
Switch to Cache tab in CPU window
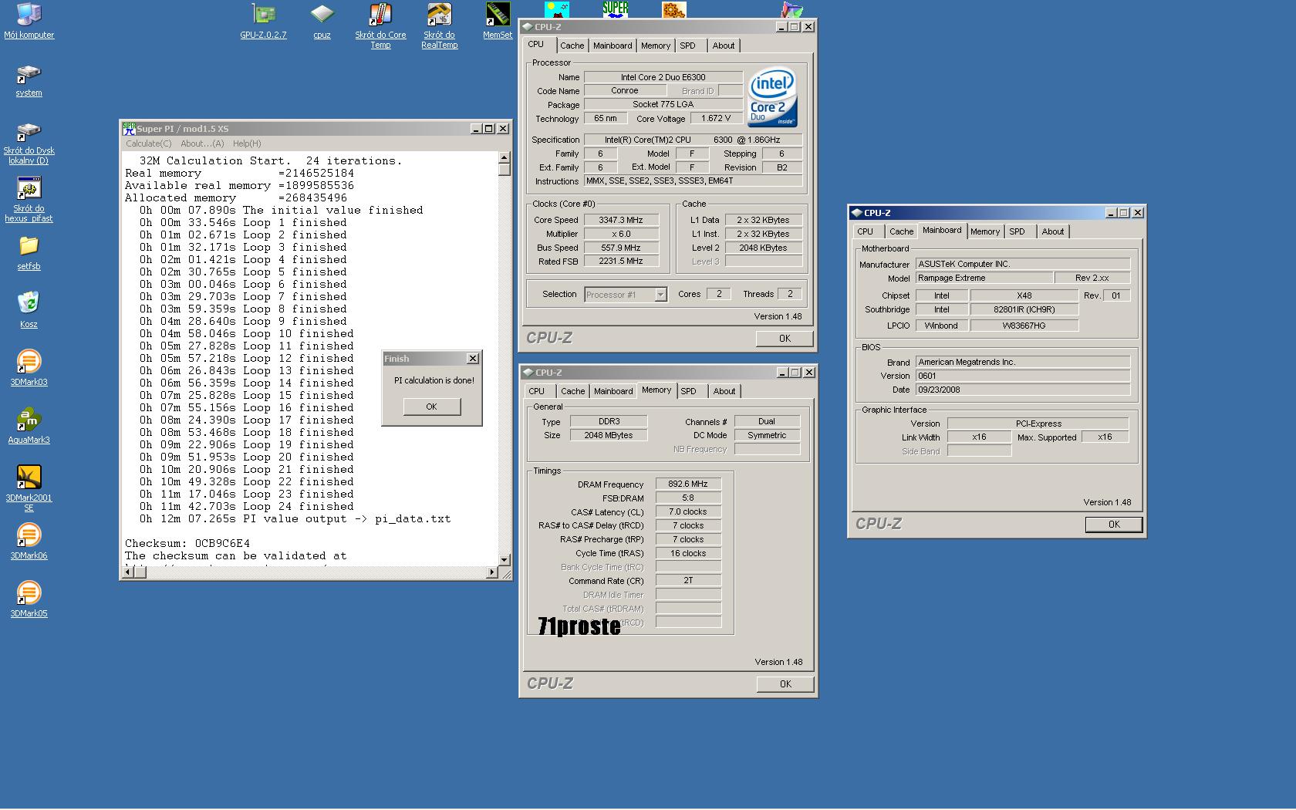click(572, 46)
